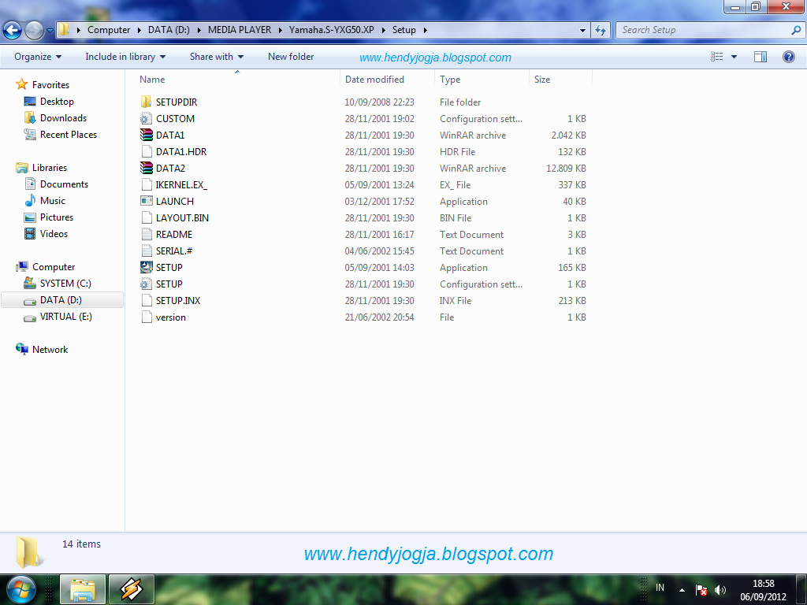Image resolution: width=807 pixels, height=605 pixels.
Task: Click the Computer breadcrumb segment
Action: pos(109,30)
